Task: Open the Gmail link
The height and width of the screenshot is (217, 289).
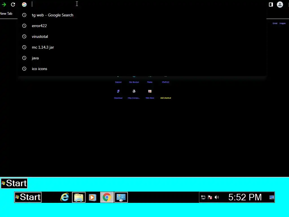Action: pyautogui.click(x=275, y=23)
